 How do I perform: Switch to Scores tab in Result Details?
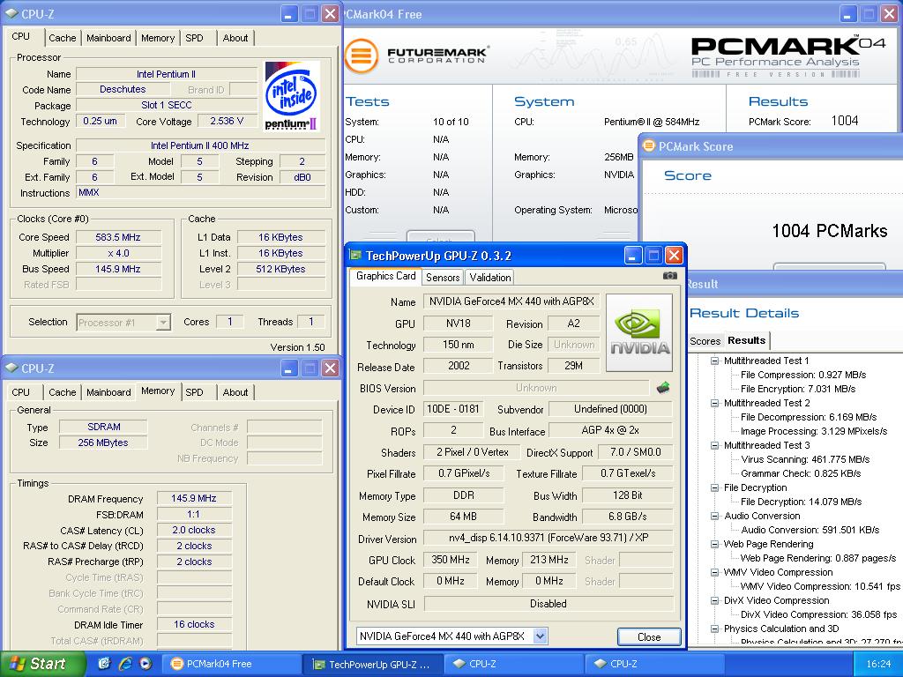pos(705,341)
